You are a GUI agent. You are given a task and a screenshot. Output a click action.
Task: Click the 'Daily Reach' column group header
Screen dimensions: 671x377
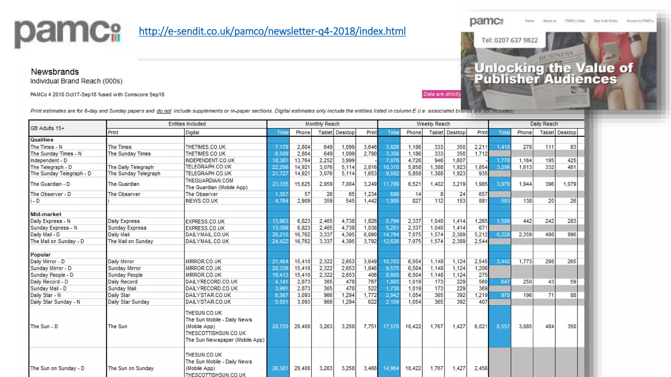pyautogui.click(x=544, y=124)
